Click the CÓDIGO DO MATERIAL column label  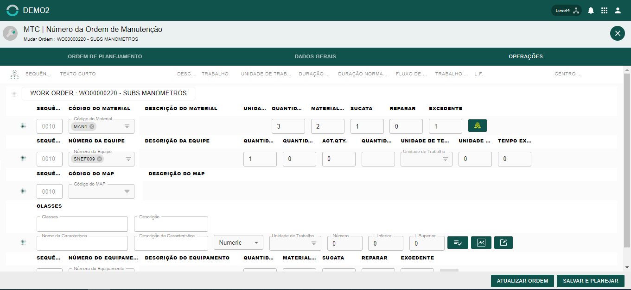pos(100,109)
